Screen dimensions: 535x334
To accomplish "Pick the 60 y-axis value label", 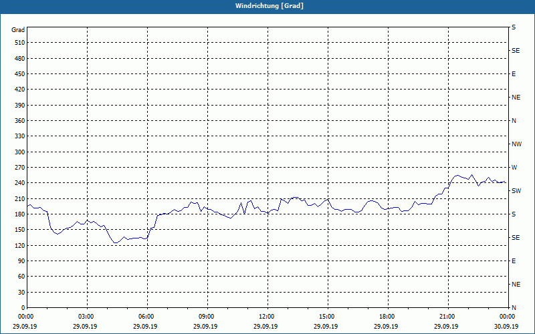I will [x=21, y=277].
